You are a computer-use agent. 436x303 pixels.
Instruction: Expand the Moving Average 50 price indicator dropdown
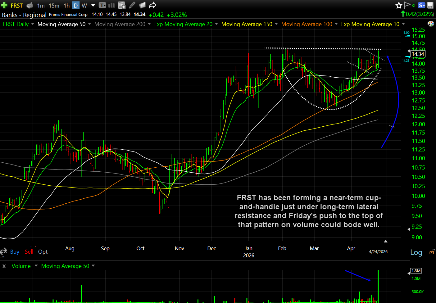click(x=89, y=24)
